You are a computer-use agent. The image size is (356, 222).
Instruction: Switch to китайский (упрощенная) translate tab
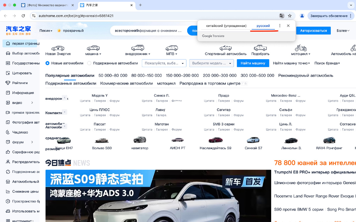(x=226, y=26)
